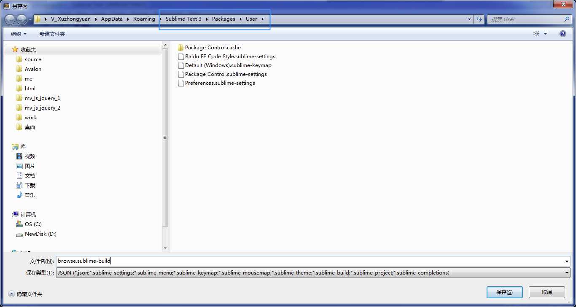Open the 组织 menu

click(19, 34)
